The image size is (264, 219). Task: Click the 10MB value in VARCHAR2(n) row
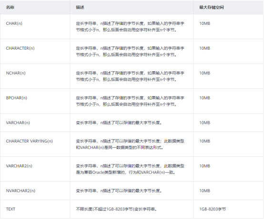(205, 166)
